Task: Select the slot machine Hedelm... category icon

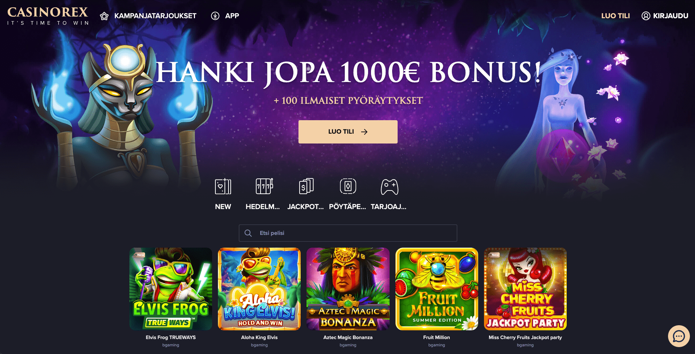Action: tap(264, 186)
